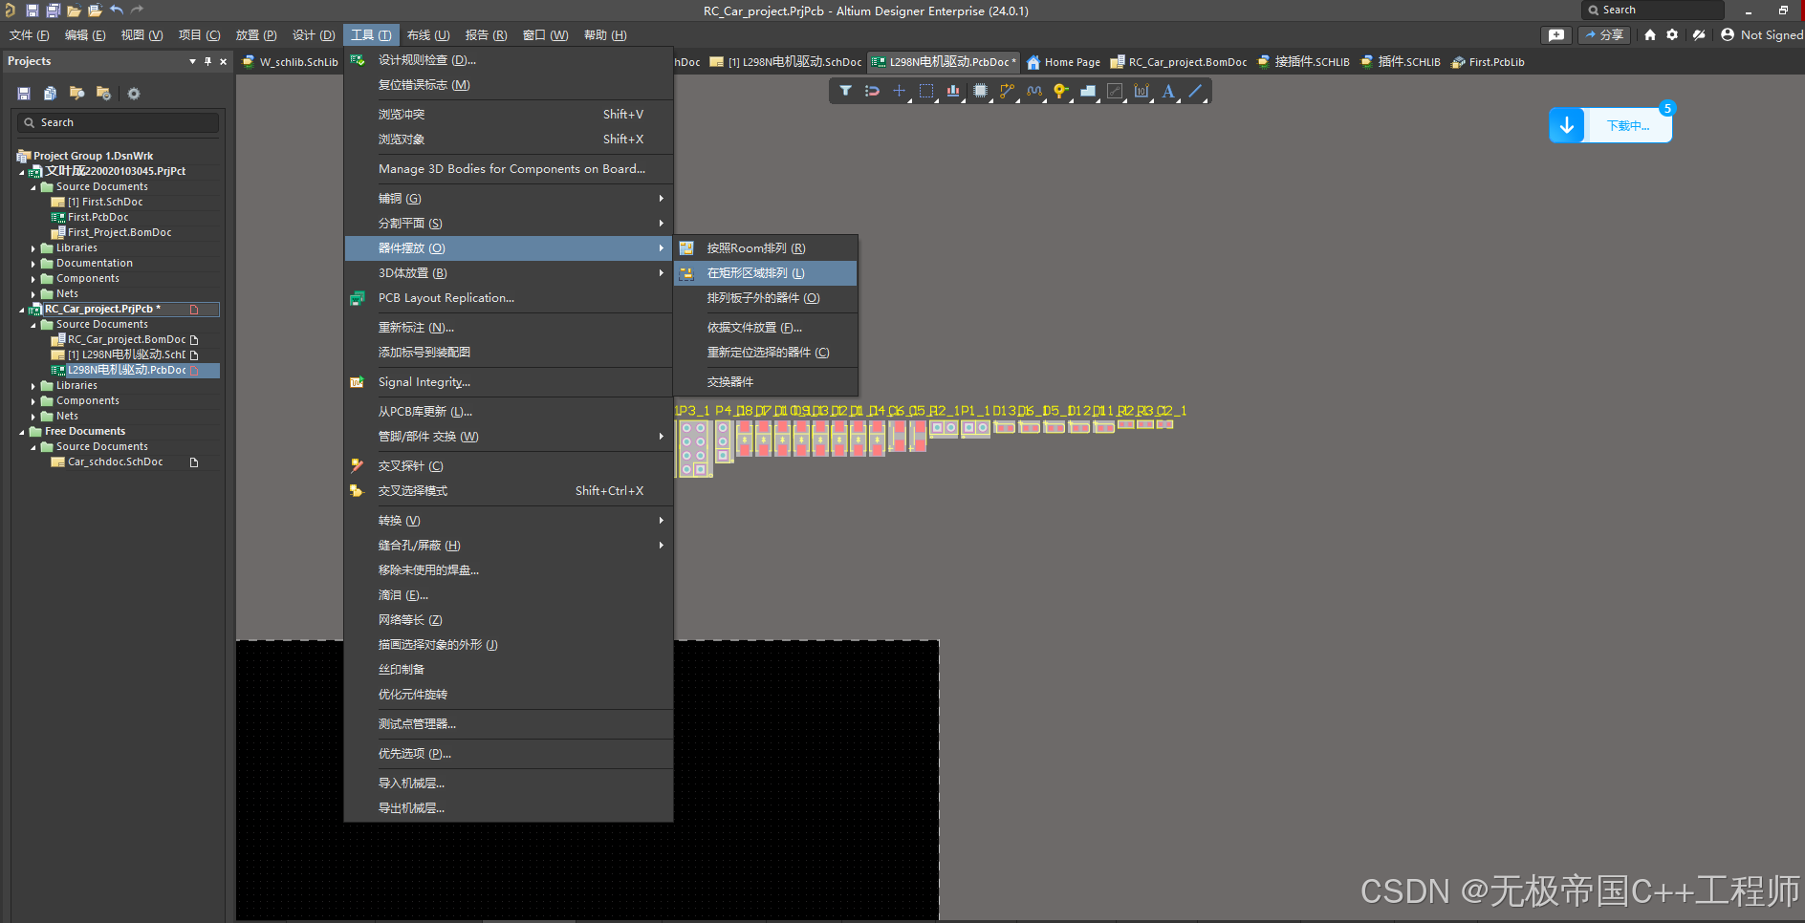Screen dimensions: 1805x923
Task: Switch to the W_schlib.SchLib tab
Action: point(291,62)
